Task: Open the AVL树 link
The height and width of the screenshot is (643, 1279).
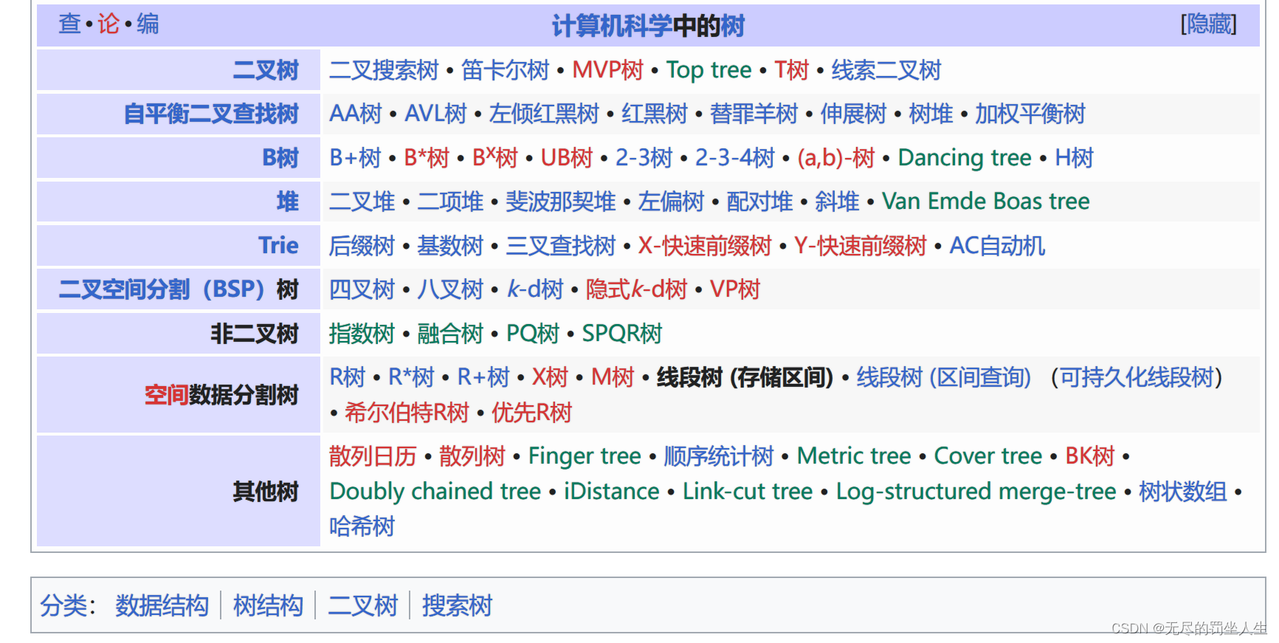Action: coord(436,114)
